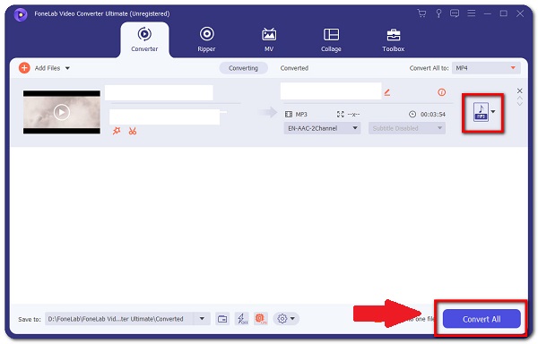Click the Convert All button
Image resolution: width=538 pixels, height=344 pixels.
[482, 319]
